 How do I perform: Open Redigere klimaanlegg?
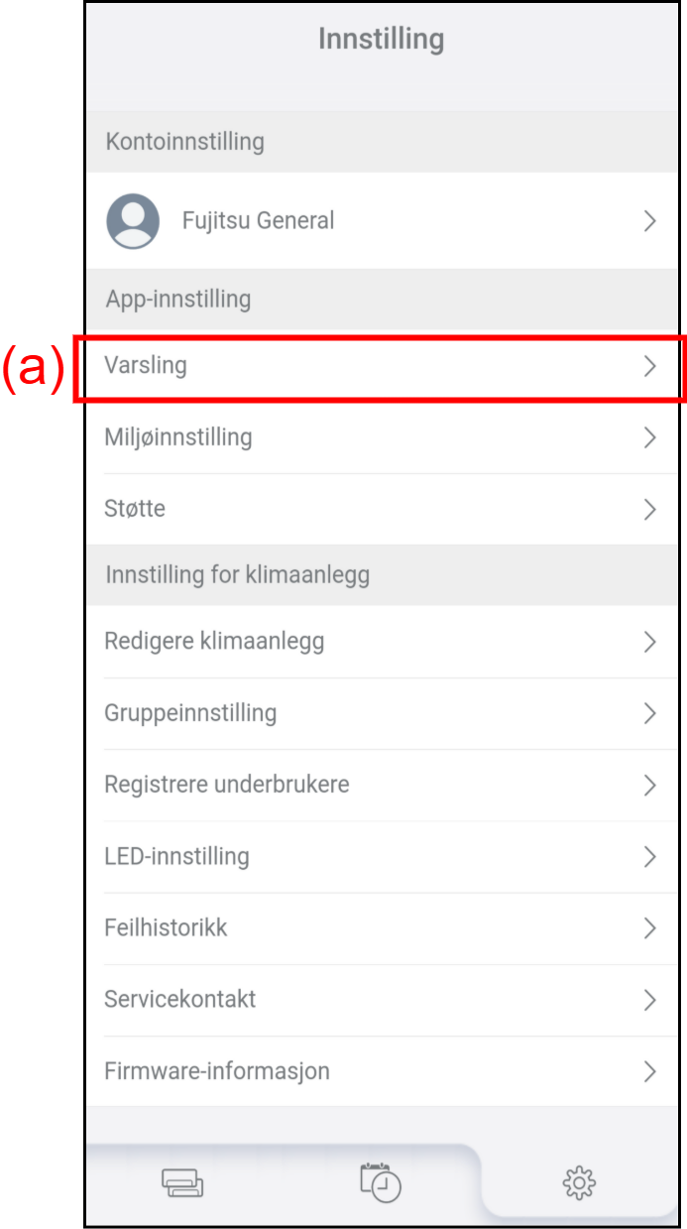point(214,642)
